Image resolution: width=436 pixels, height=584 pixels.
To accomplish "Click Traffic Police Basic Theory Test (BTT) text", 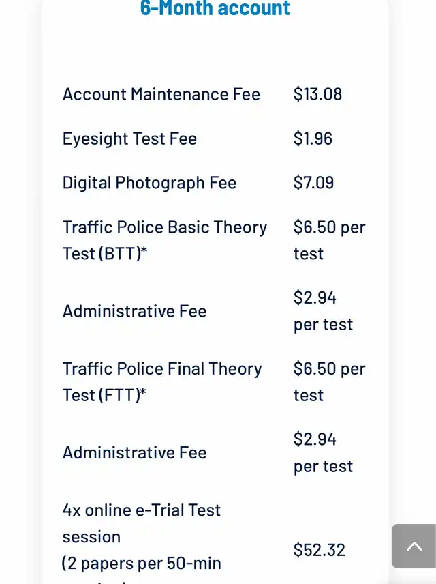I will [x=165, y=240].
